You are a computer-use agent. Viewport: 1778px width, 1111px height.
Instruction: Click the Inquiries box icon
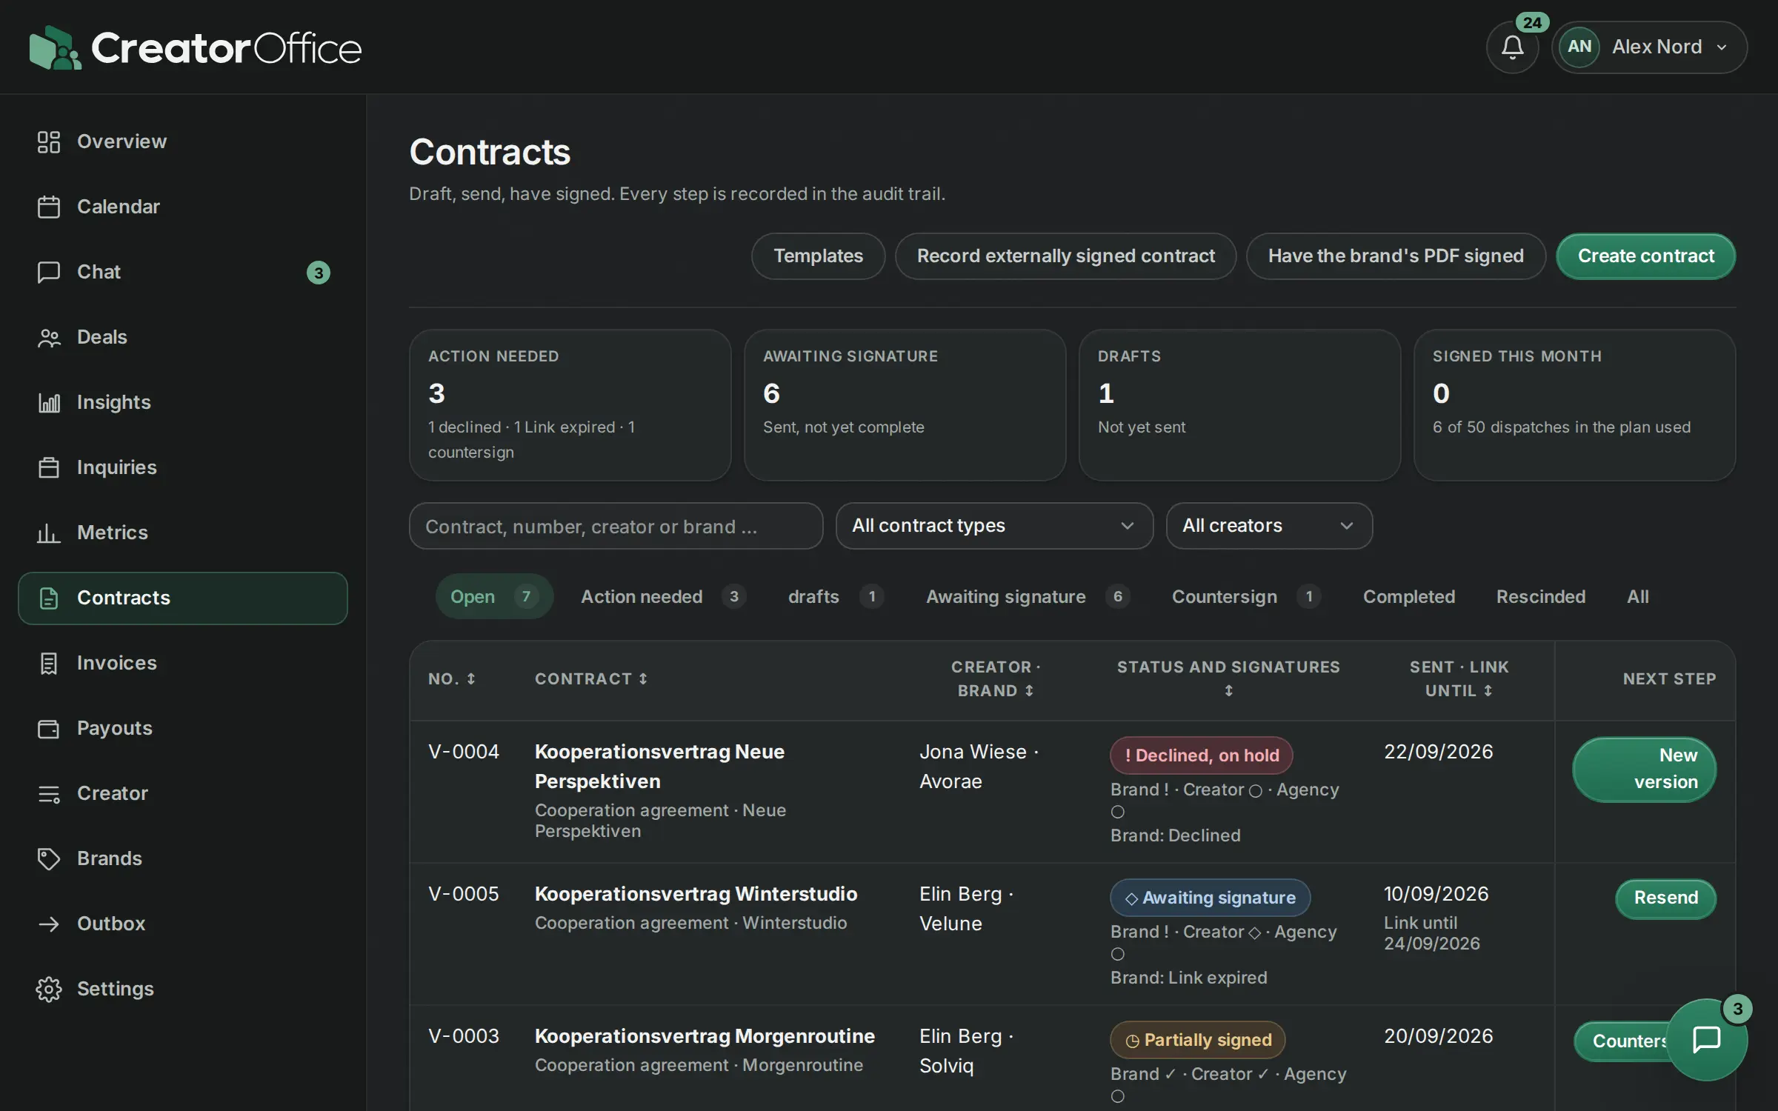[49, 467]
